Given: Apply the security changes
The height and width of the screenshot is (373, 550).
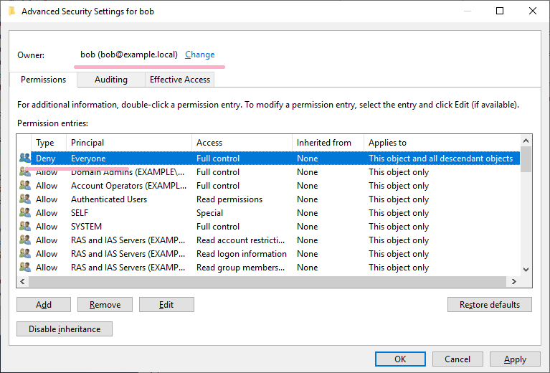Looking at the screenshot, I should point(515,359).
